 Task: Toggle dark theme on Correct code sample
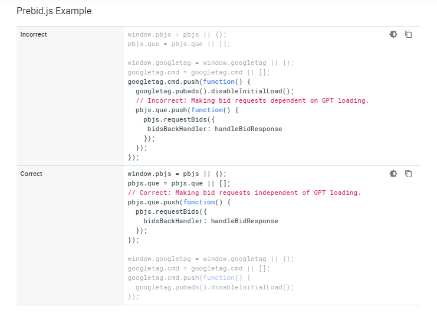tap(393, 174)
